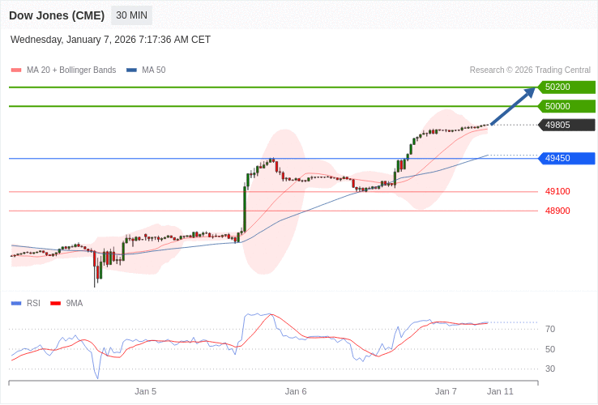Click the 48900 support level label
This screenshot has height=405, width=598.
click(557, 211)
